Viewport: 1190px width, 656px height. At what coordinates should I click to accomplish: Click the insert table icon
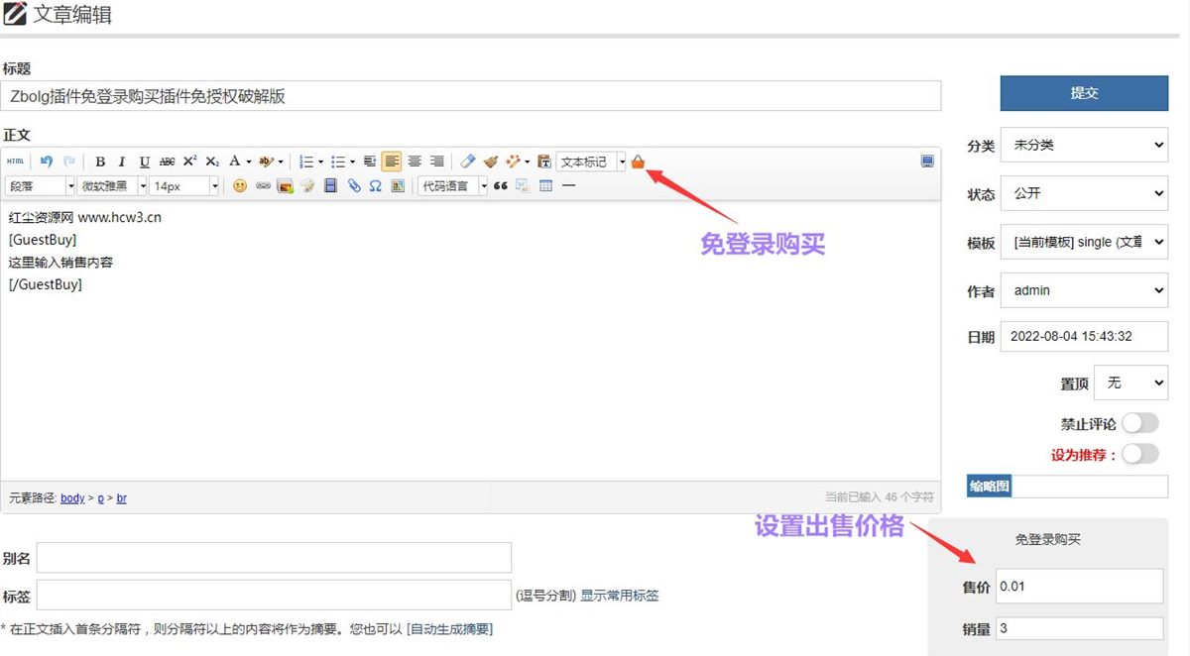tap(545, 186)
